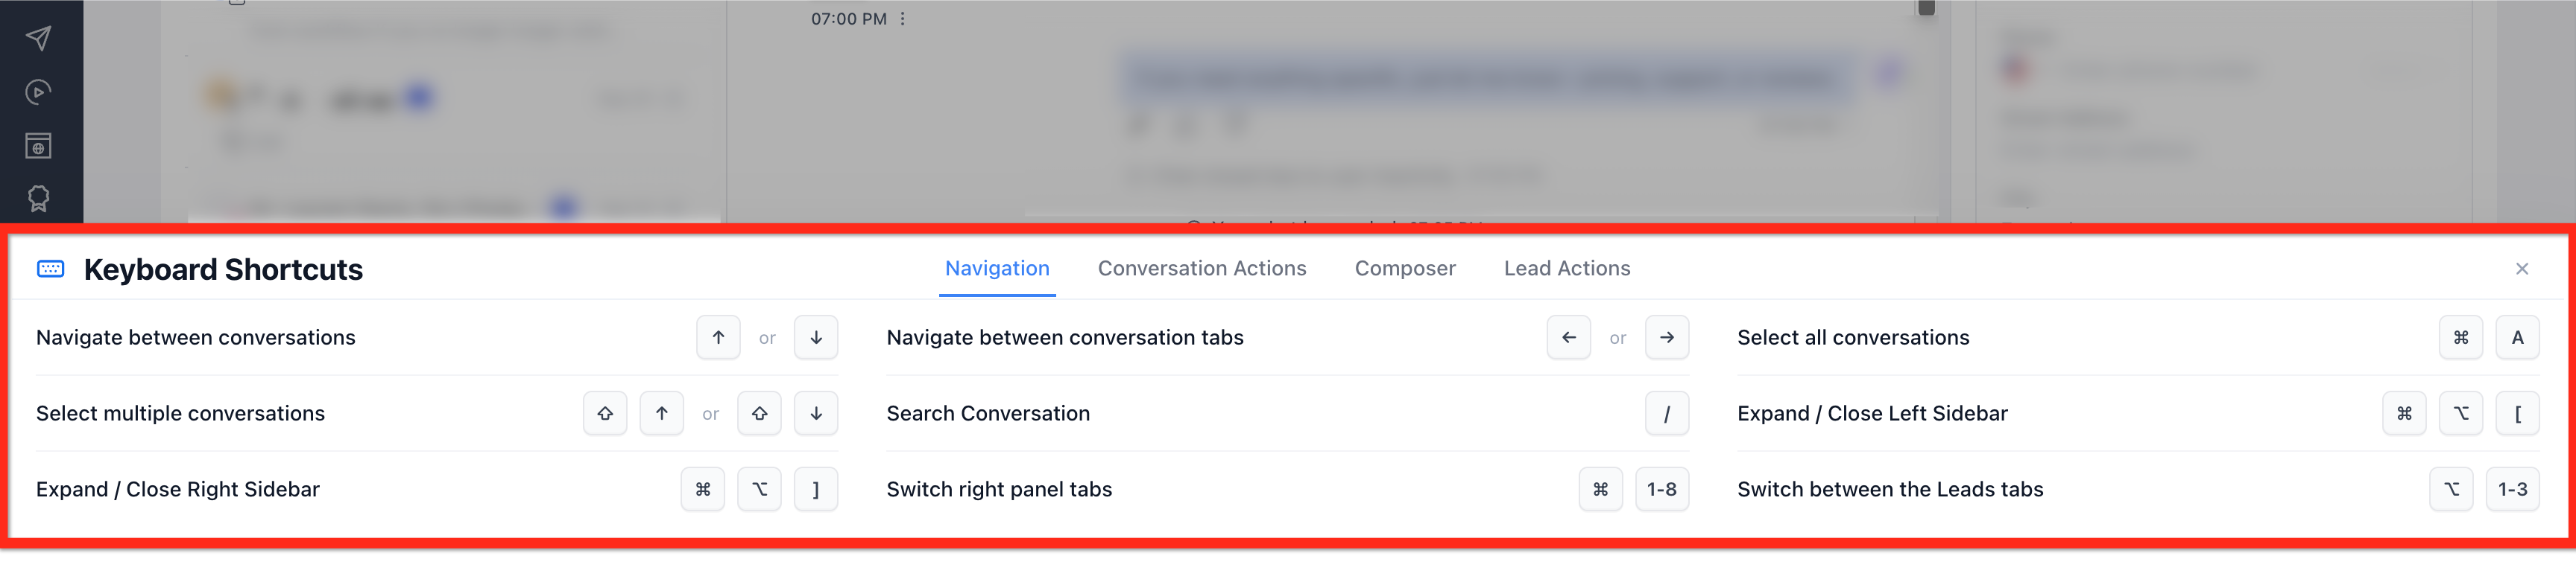Click the right arrow key for conversation tabs
The image size is (2576, 585).
tap(1667, 337)
